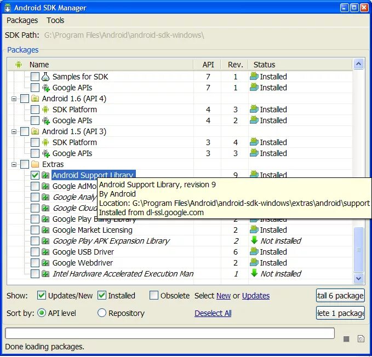Image resolution: width=372 pixels, height=357 pixels.
Task: Select the Google Market Licensing row text
Action: pos(92,230)
